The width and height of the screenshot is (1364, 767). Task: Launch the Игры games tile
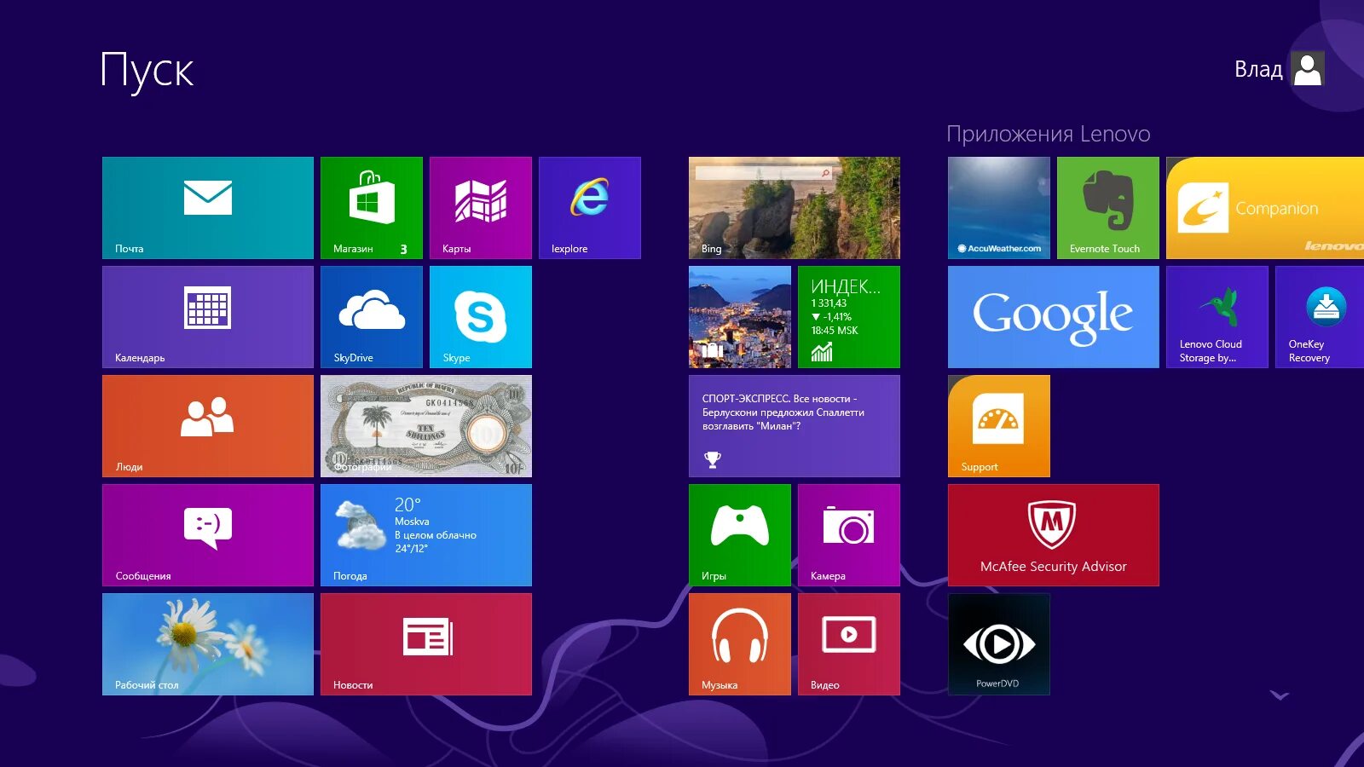(x=740, y=535)
